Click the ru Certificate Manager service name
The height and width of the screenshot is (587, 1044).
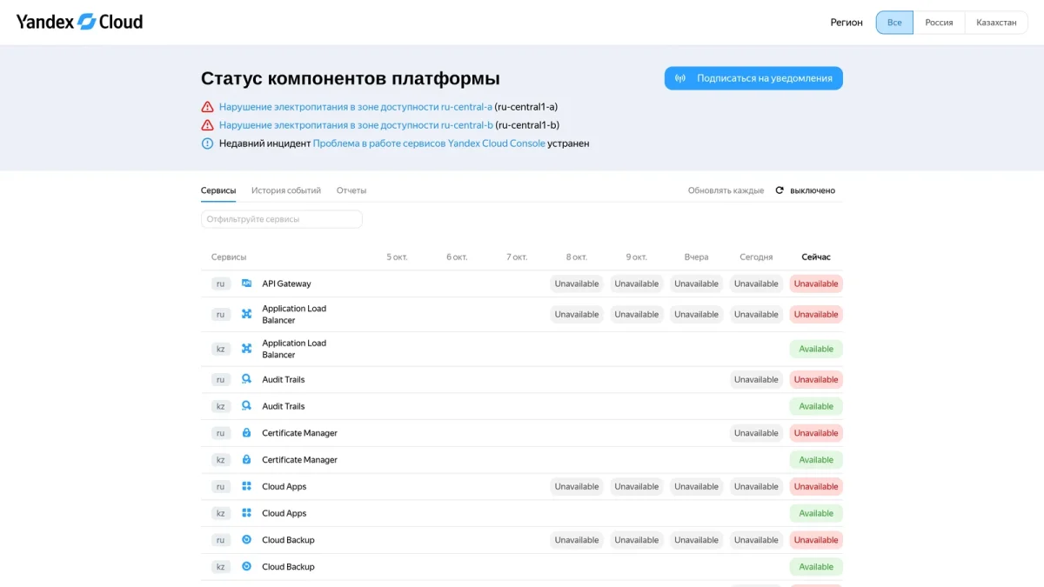(300, 433)
